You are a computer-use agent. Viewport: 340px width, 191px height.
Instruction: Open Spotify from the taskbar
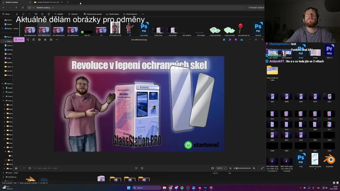pyautogui.click(x=182, y=188)
